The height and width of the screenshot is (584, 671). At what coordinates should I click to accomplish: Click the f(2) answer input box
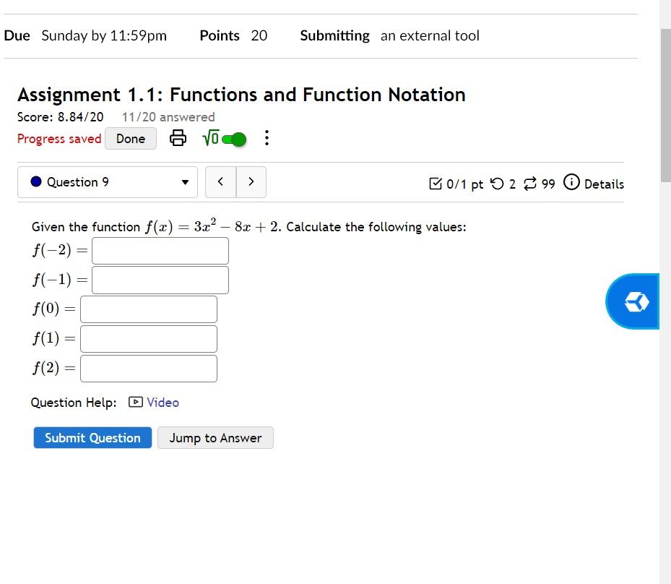pyautogui.click(x=149, y=368)
